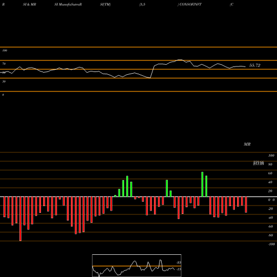The image size is (277, 277).
Task: Click the -60 label on the MR axis
Action: pyautogui.click(x=270, y=227)
